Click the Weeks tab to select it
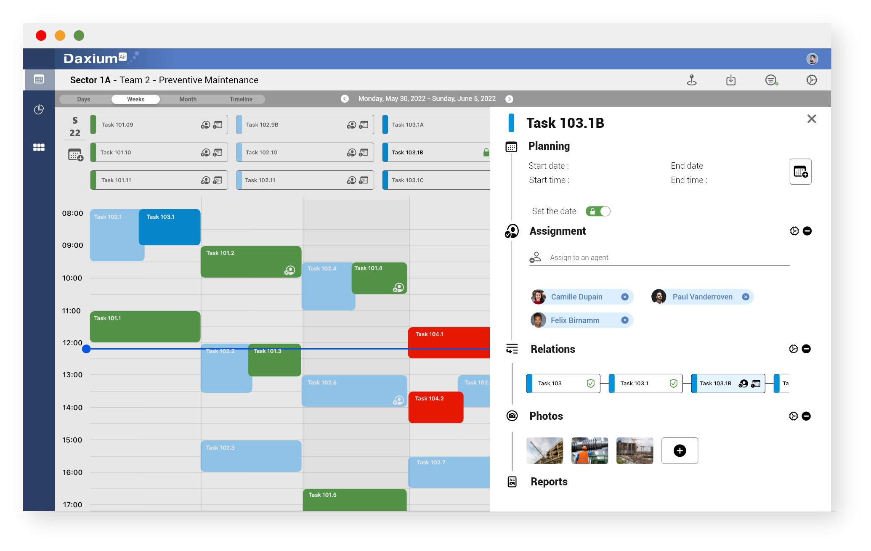This screenshot has height=551, width=871. (135, 99)
